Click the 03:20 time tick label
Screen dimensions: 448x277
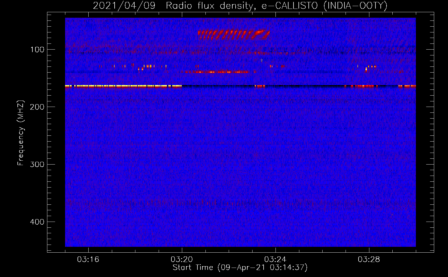(x=182, y=260)
